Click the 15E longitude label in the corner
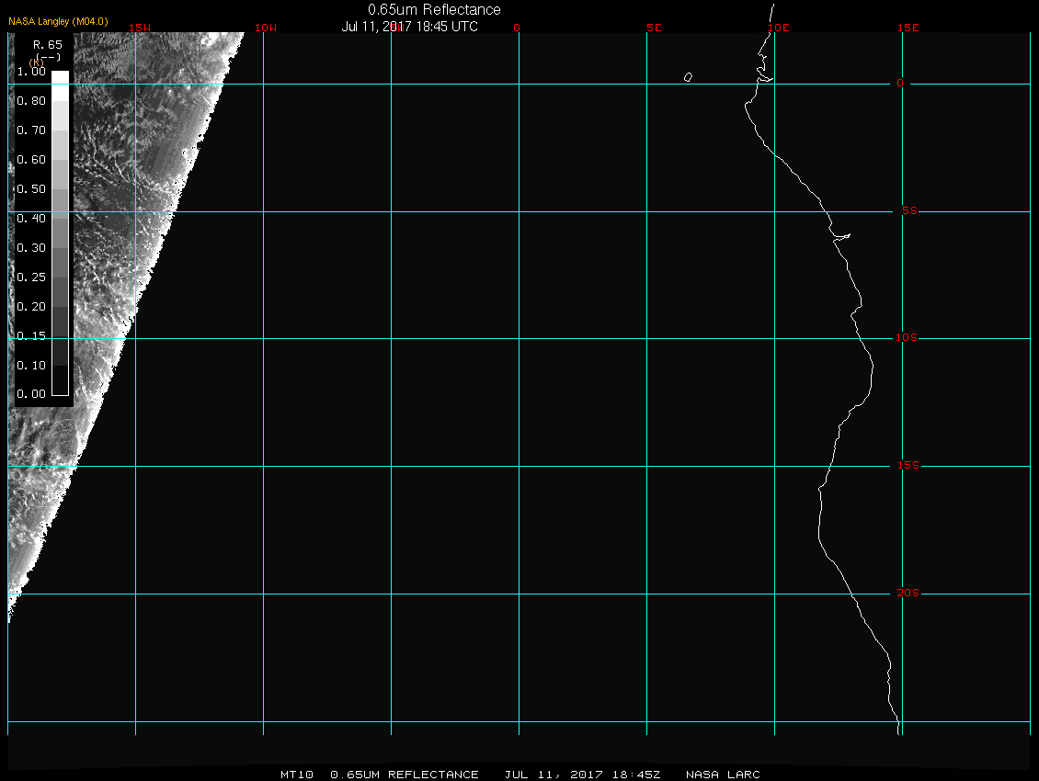1039x781 pixels. click(908, 28)
